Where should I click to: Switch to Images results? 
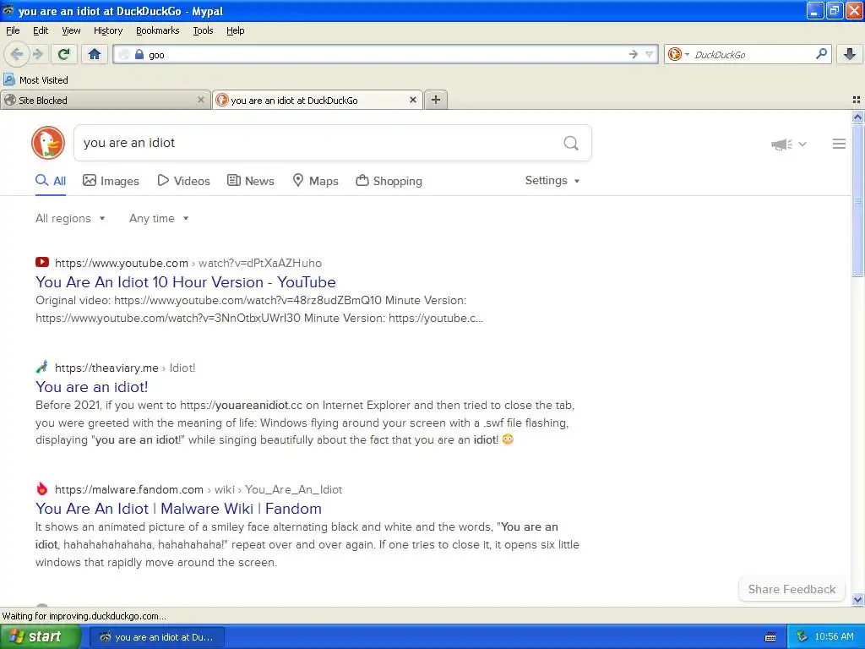click(x=111, y=181)
